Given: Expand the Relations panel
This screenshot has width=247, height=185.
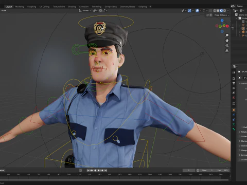Looking at the screenshot, I should (x=240, y=132).
